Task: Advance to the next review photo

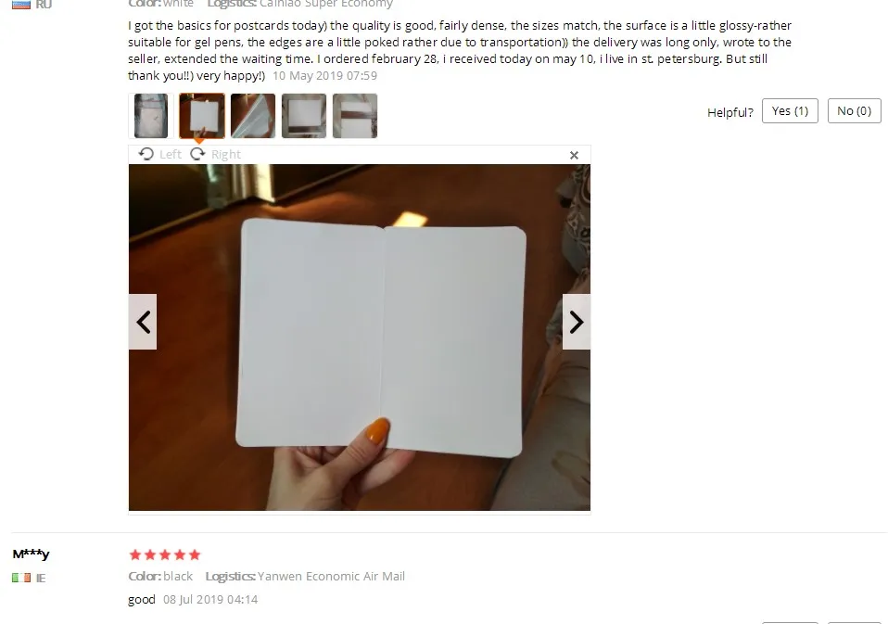Action: [576, 322]
